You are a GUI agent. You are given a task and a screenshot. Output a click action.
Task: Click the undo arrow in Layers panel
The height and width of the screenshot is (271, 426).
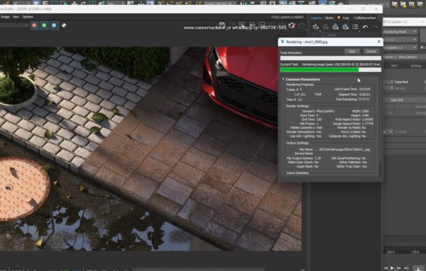[365, 27]
